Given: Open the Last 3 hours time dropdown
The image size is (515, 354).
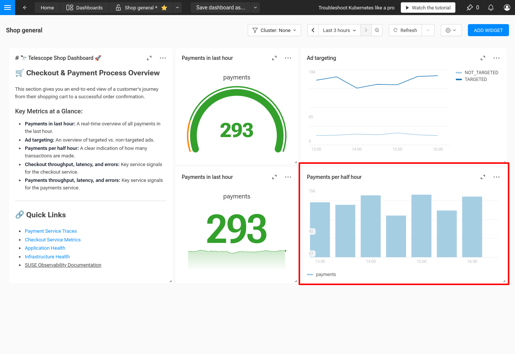Looking at the screenshot, I should pos(339,30).
